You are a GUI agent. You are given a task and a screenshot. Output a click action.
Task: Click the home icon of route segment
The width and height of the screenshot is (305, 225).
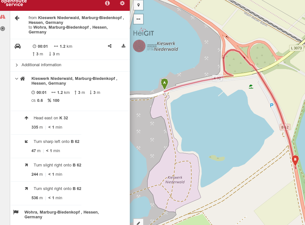[x=23, y=79]
